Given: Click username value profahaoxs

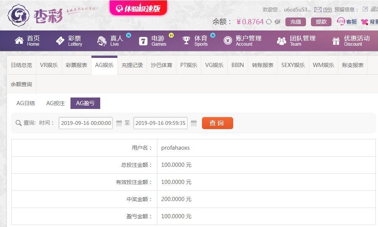Looking at the screenshot, I should [175, 148].
